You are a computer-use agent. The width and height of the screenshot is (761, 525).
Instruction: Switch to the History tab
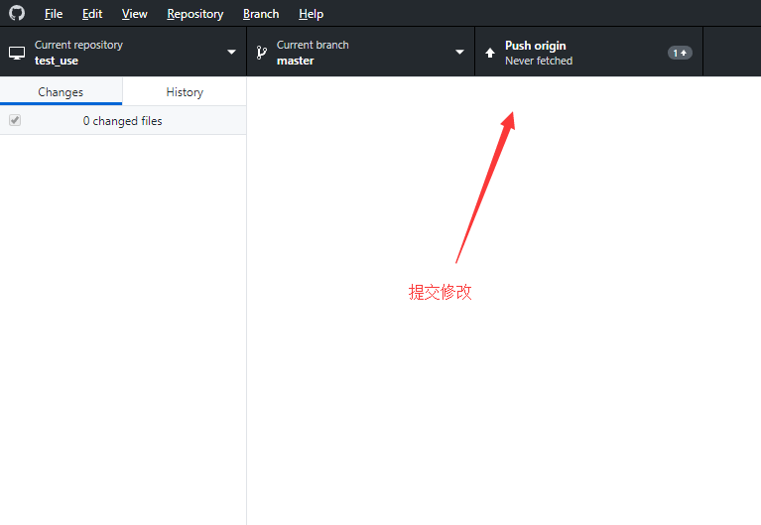[185, 92]
